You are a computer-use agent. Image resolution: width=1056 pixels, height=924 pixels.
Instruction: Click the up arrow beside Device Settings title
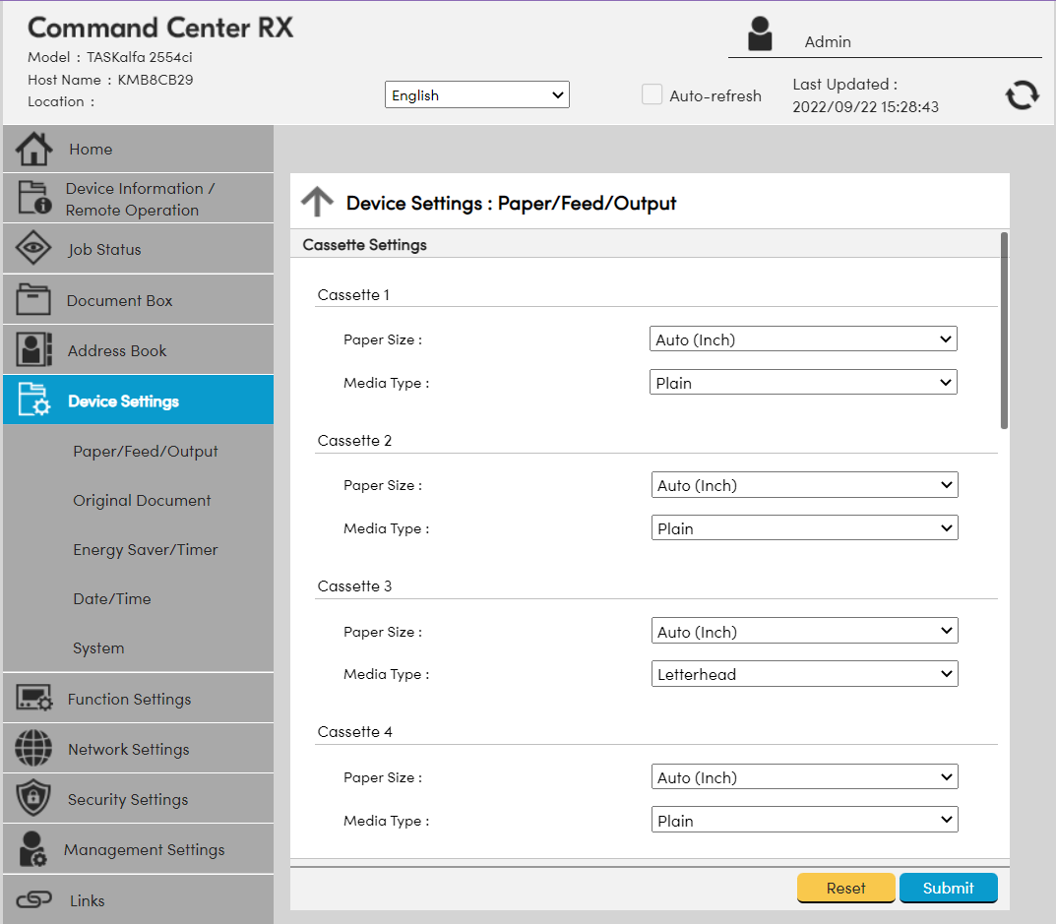[x=317, y=202]
